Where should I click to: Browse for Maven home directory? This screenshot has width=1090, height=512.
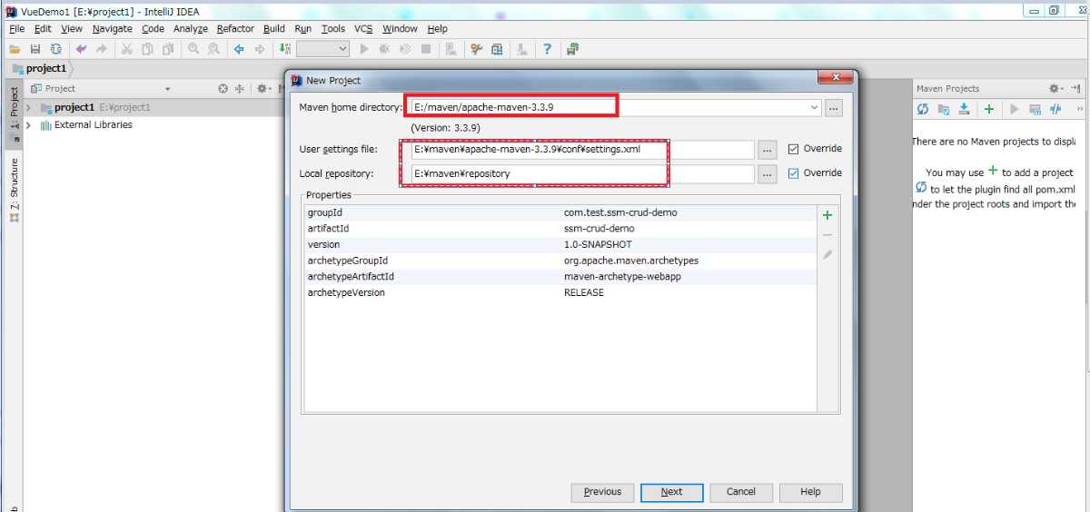pos(835,108)
